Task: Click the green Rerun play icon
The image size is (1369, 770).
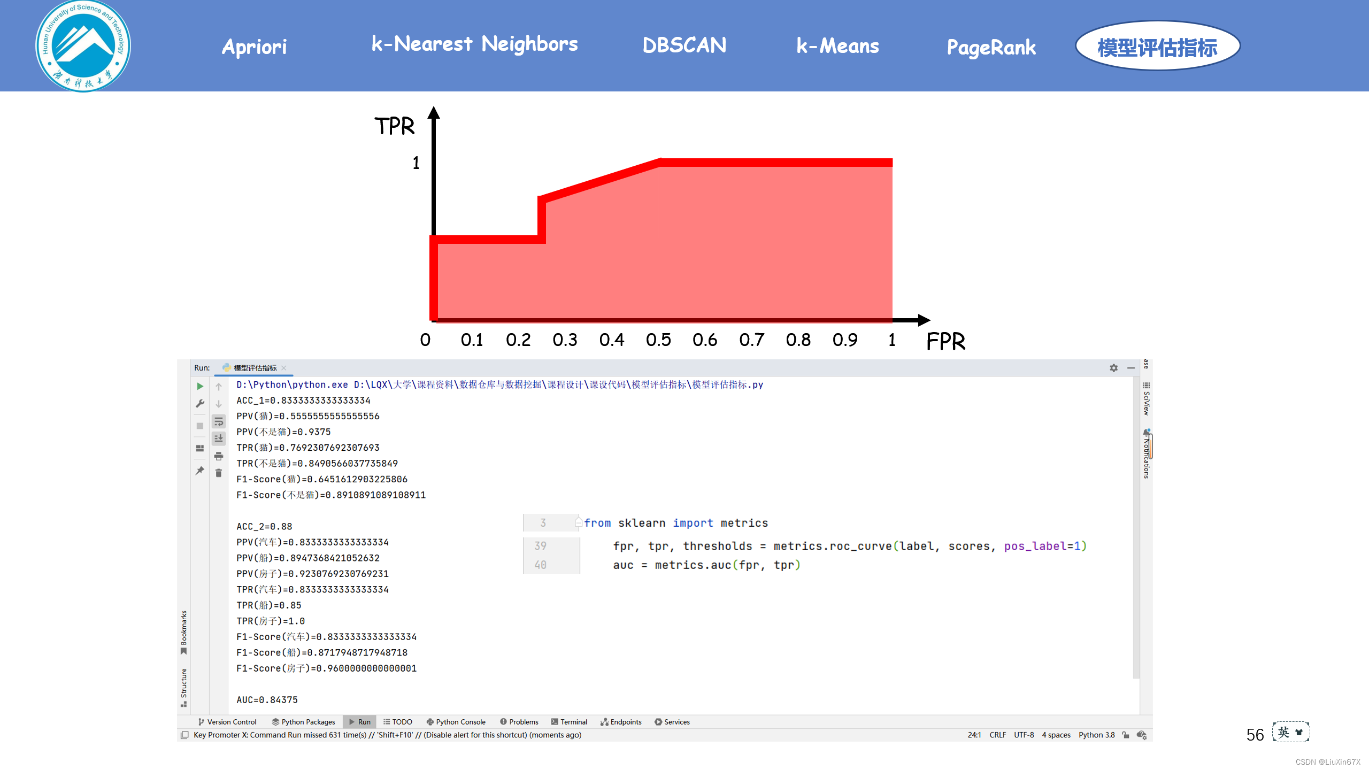Action: click(200, 386)
